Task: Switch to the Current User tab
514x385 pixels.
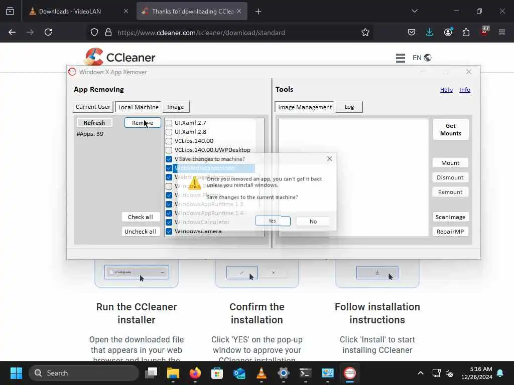Action: click(93, 107)
